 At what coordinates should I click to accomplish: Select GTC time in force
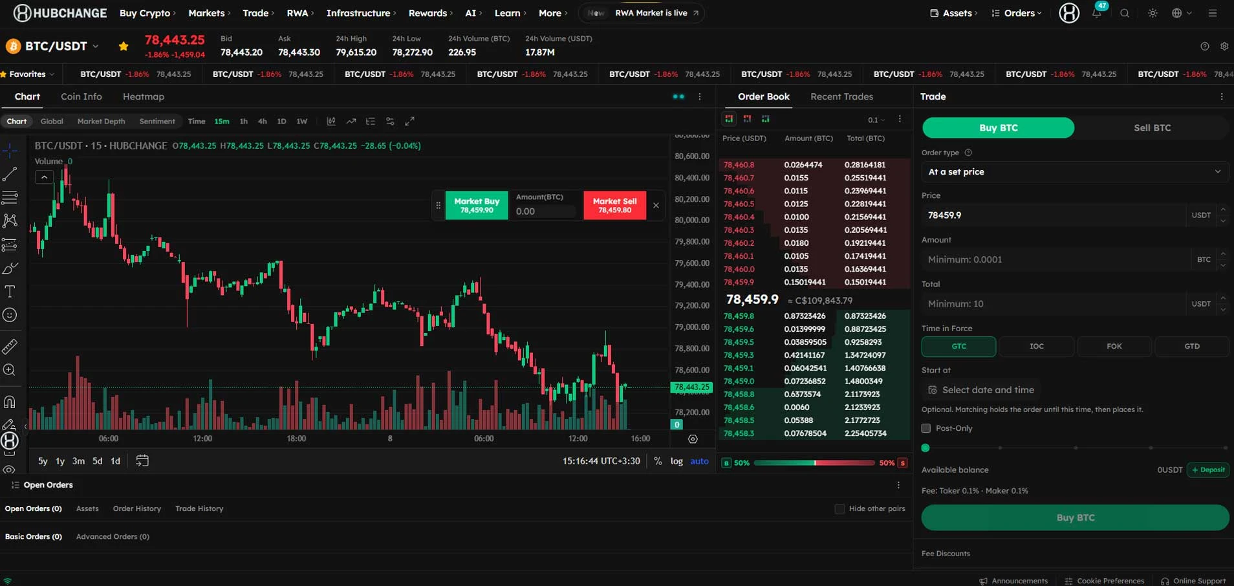pos(958,347)
